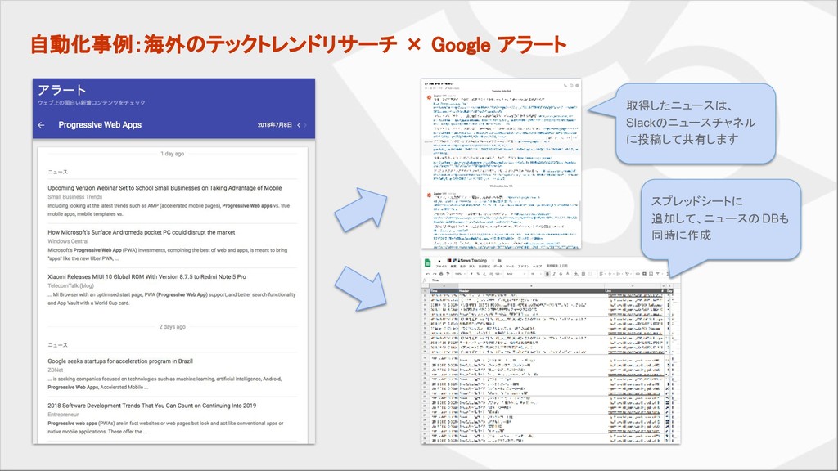The height and width of the screenshot is (471, 838).
Task: Click the Insert comment icon in Sheets
Action: pyautogui.click(x=644, y=274)
